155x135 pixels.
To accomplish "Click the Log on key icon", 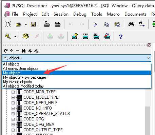I will click(x=8, y=36).
